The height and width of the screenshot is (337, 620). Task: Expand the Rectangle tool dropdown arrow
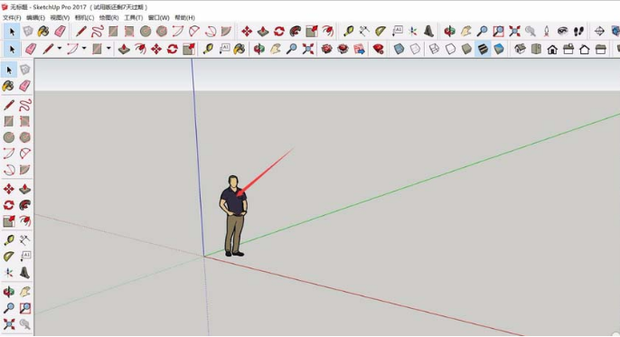click(108, 49)
